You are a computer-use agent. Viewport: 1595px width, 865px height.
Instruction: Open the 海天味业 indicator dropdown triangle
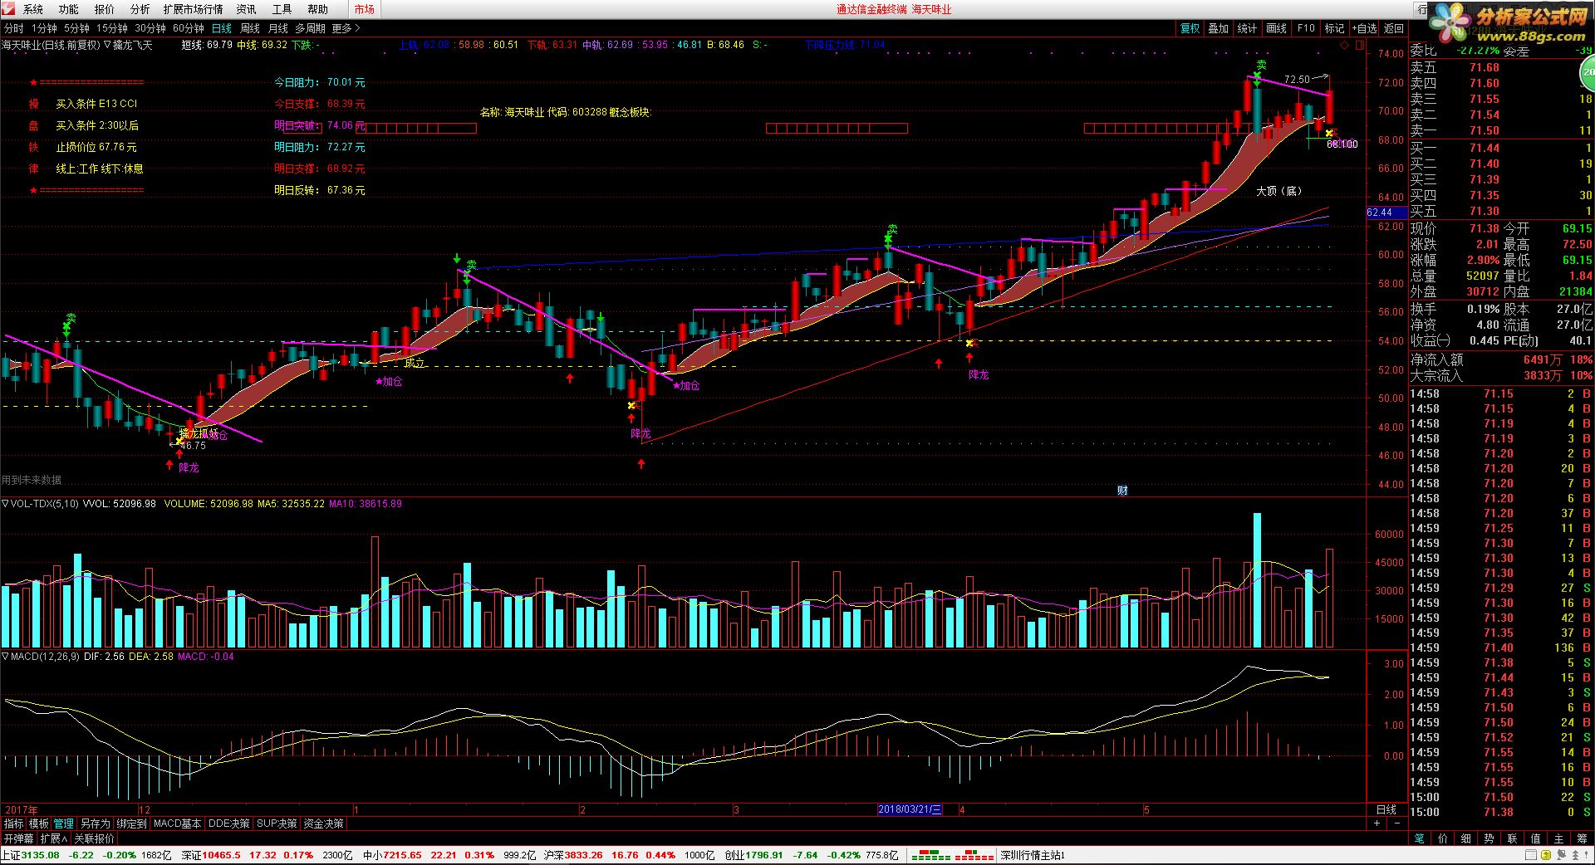pyautogui.click(x=106, y=45)
